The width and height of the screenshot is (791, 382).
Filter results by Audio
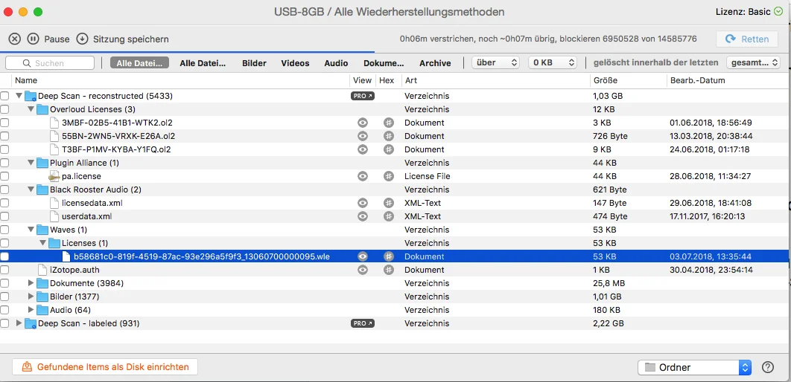coord(336,63)
